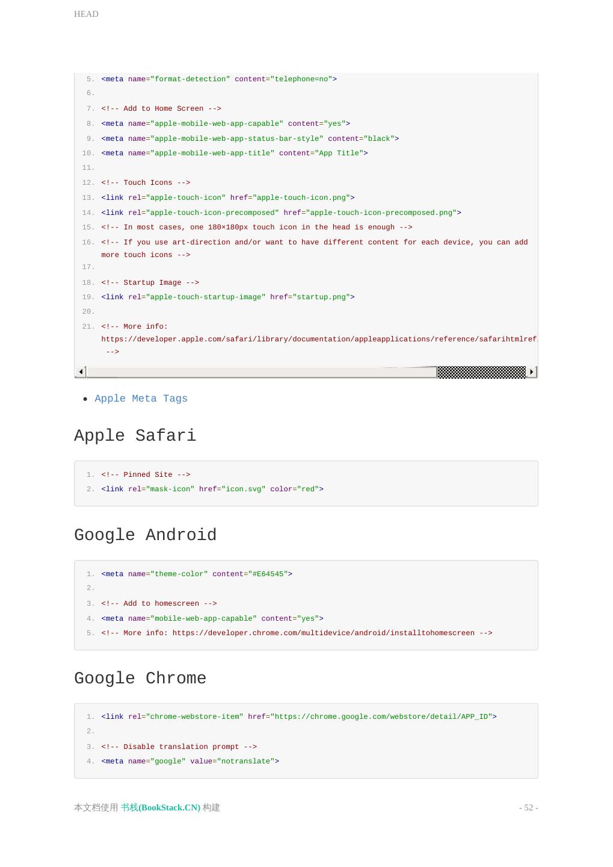Click the chrome-webstore-item link code line
Viewport: 613px width, 867px height.
299,716
